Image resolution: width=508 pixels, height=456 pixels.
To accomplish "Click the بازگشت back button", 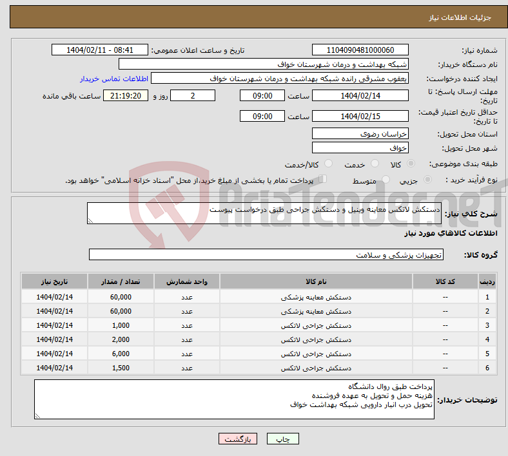I will (238, 439).
